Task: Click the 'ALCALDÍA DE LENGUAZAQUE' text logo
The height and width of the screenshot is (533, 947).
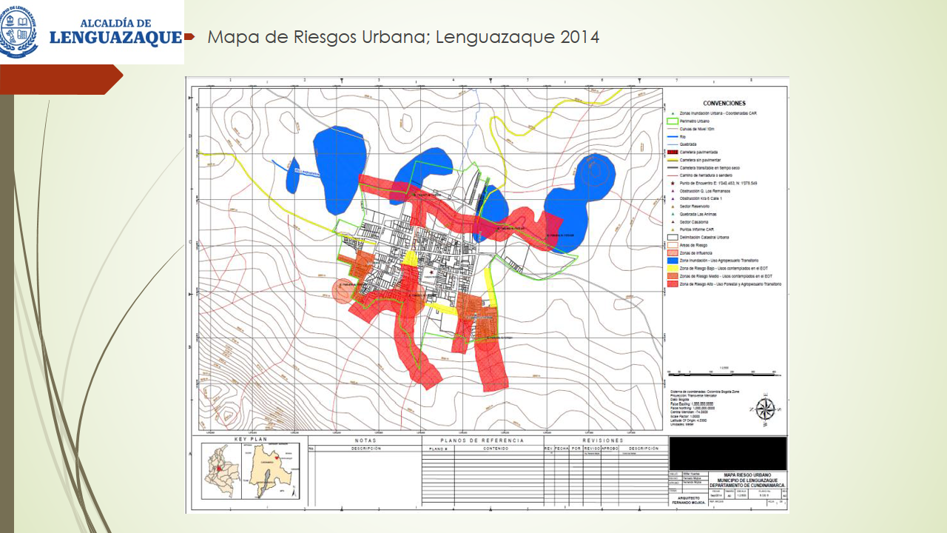Action: [115, 33]
